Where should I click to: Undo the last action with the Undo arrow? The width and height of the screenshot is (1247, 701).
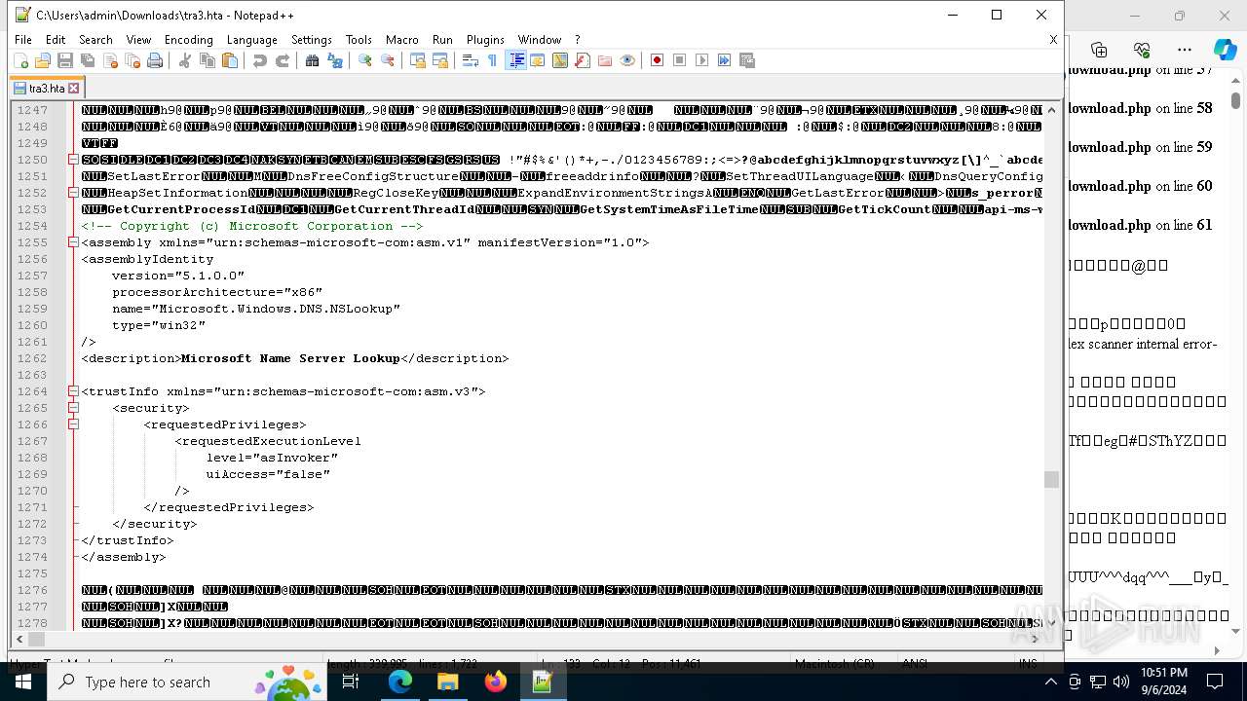[x=259, y=60]
